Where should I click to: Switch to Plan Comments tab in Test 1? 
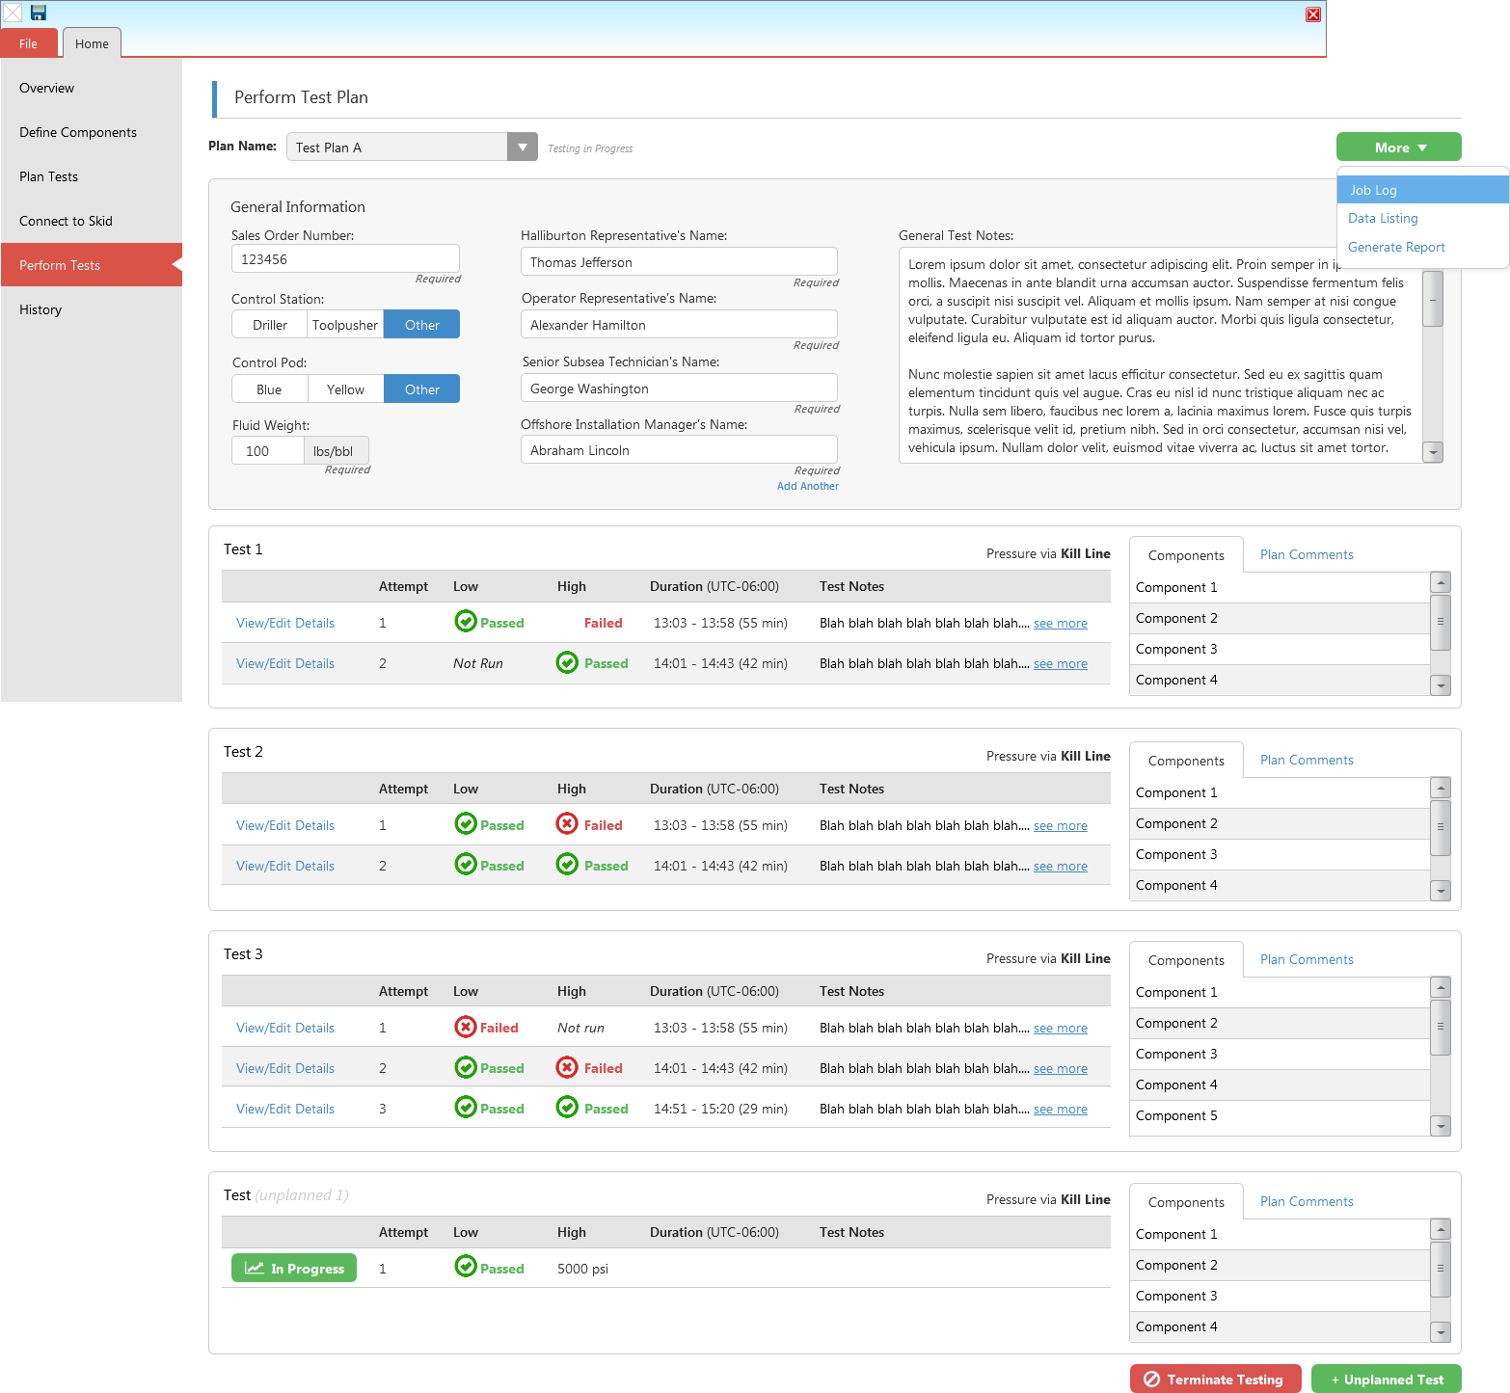click(x=1306, y=555)
